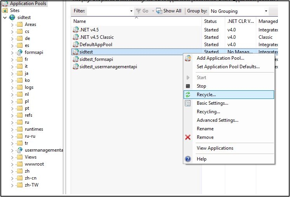Click the Basic Settings icon in menu

click(188, 103)
